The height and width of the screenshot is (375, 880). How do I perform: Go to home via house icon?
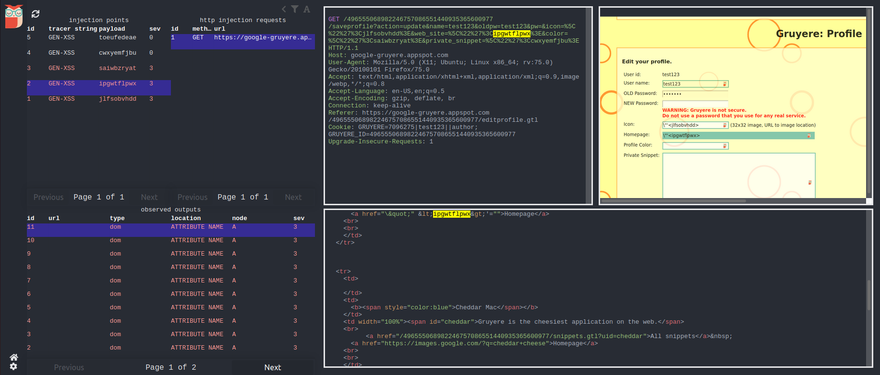pos(14,357)
